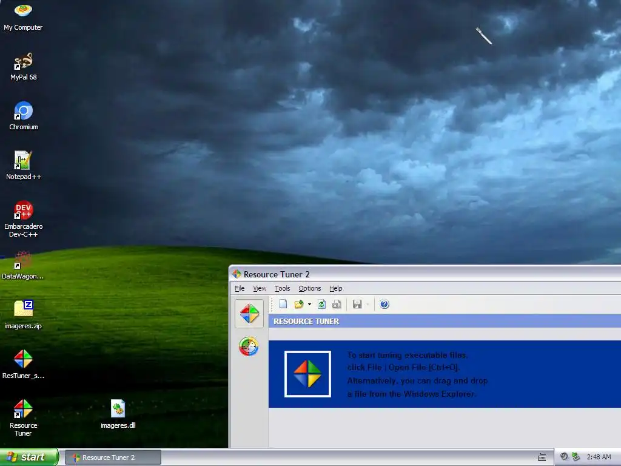Screen dimensions: 621x466
Task: Select the Embarcadero Dev-C++ desktop icon
Action: click(x=24, y=219)
